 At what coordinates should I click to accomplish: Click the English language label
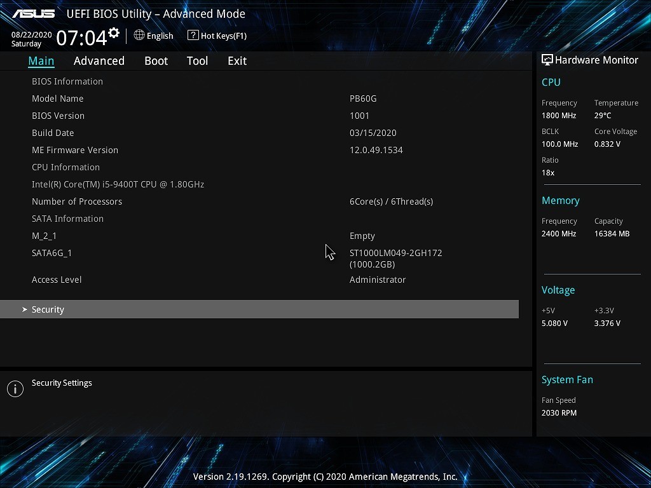pyautogui.click(x=160, y=36)
